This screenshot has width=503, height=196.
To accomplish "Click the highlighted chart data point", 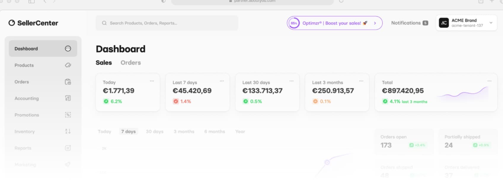I will coord(327,162).
